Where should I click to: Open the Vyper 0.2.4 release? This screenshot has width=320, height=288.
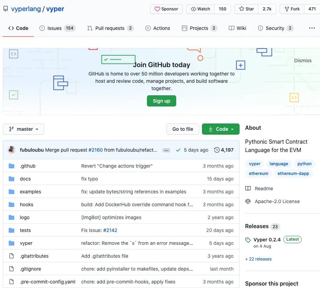[267, 240]
